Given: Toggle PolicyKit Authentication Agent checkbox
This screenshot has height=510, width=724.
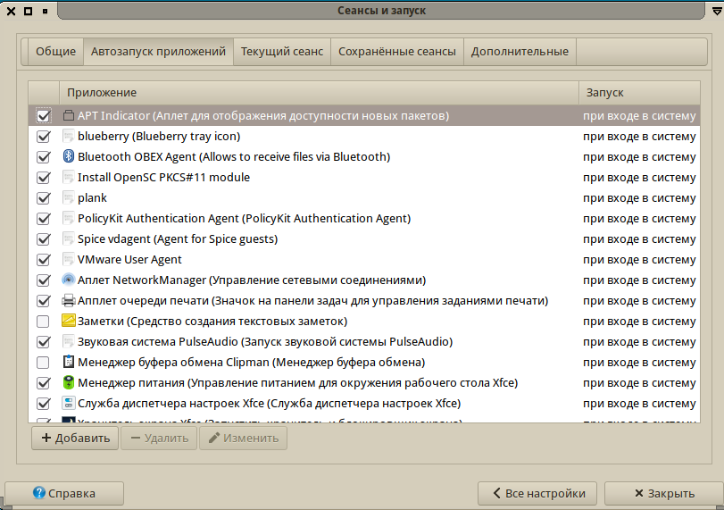Looking at the screenshot, I should tap(44, 219).
